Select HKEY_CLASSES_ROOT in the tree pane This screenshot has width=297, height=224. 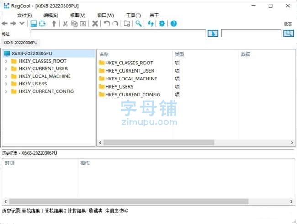point(42,61)
